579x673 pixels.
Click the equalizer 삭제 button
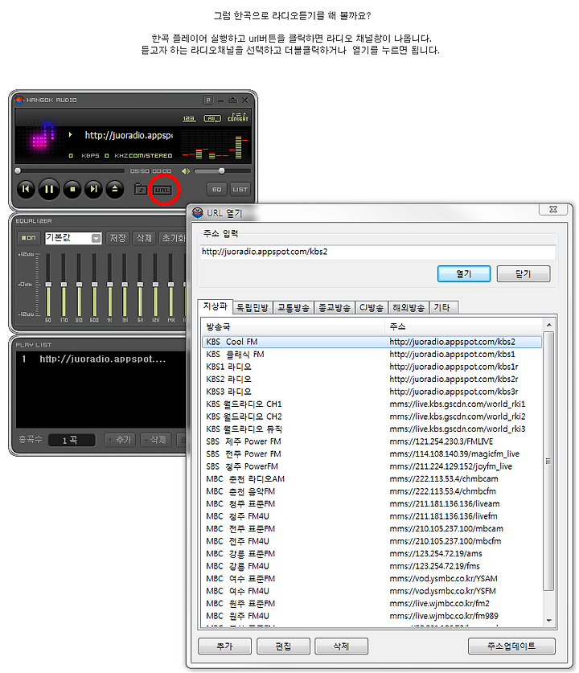(144, 238)
